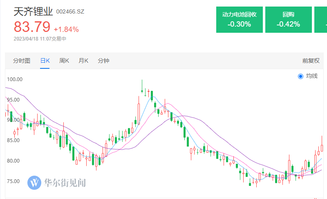Click the 100.00 price axis label

pos(15,79)
